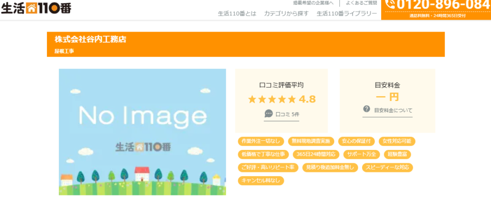Select the 無料現地調査実施 tag

click(311, 141)
